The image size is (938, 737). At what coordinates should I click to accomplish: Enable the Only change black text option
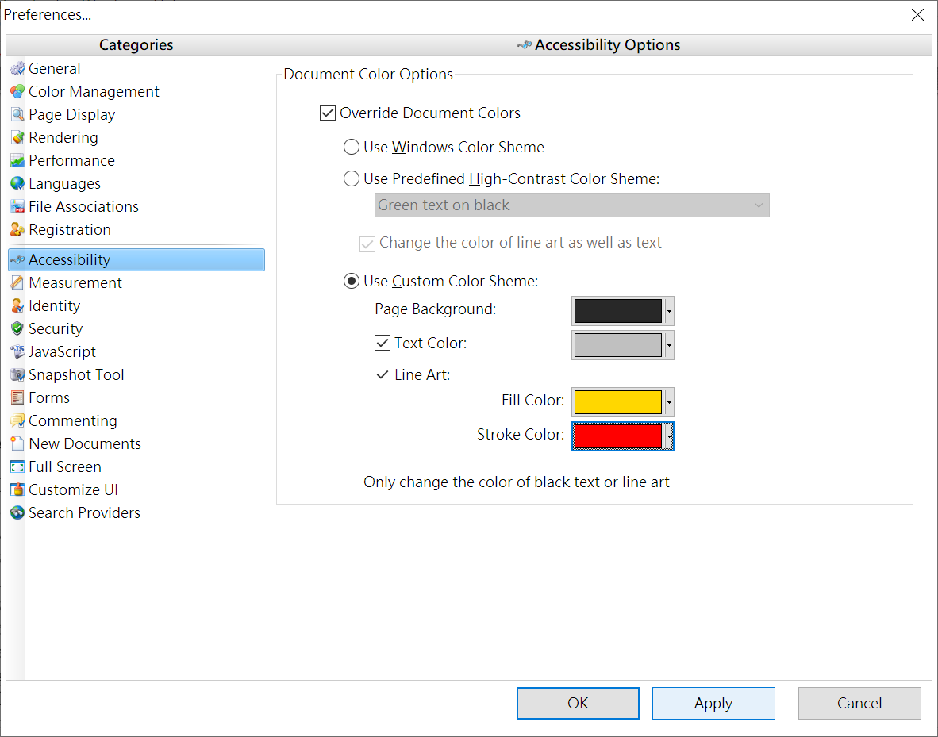point(352,481)
